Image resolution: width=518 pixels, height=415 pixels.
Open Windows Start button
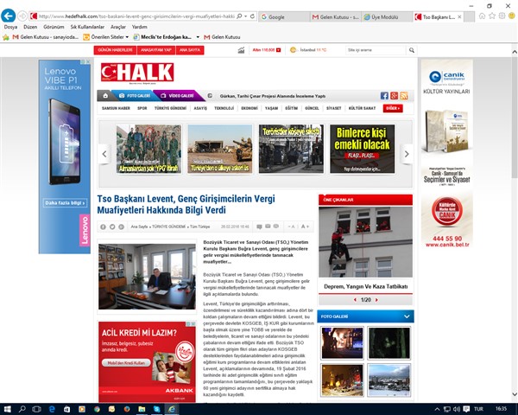coord(7,409)
